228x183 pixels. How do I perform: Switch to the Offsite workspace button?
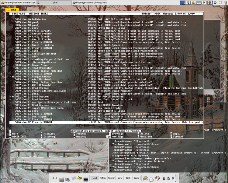pos(103,178)
